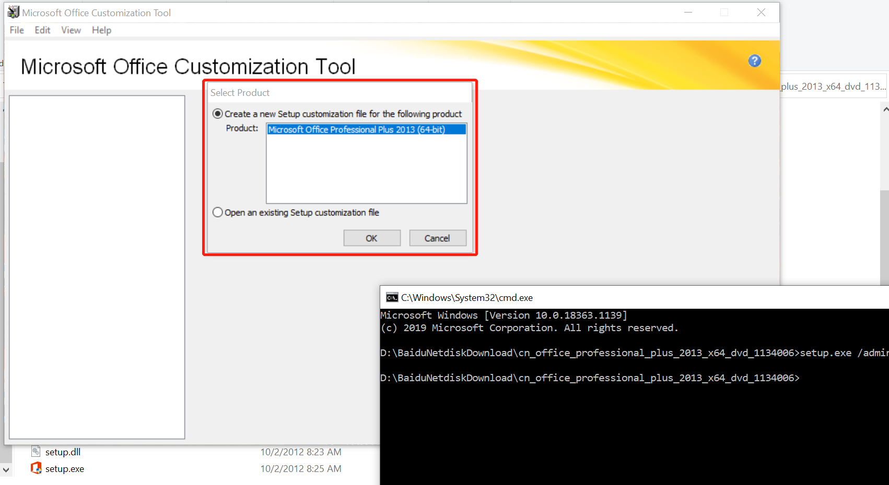Click the Explorer path text plus_2013_x64_dvd
Viewport: 889px width, 485px height.
834,86
